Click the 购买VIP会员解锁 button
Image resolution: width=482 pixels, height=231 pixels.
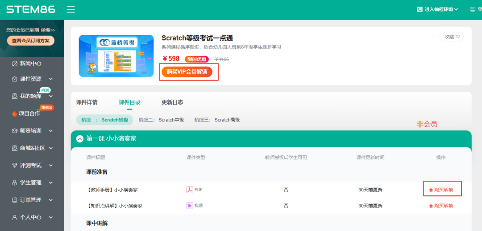[x=187, y=72]
